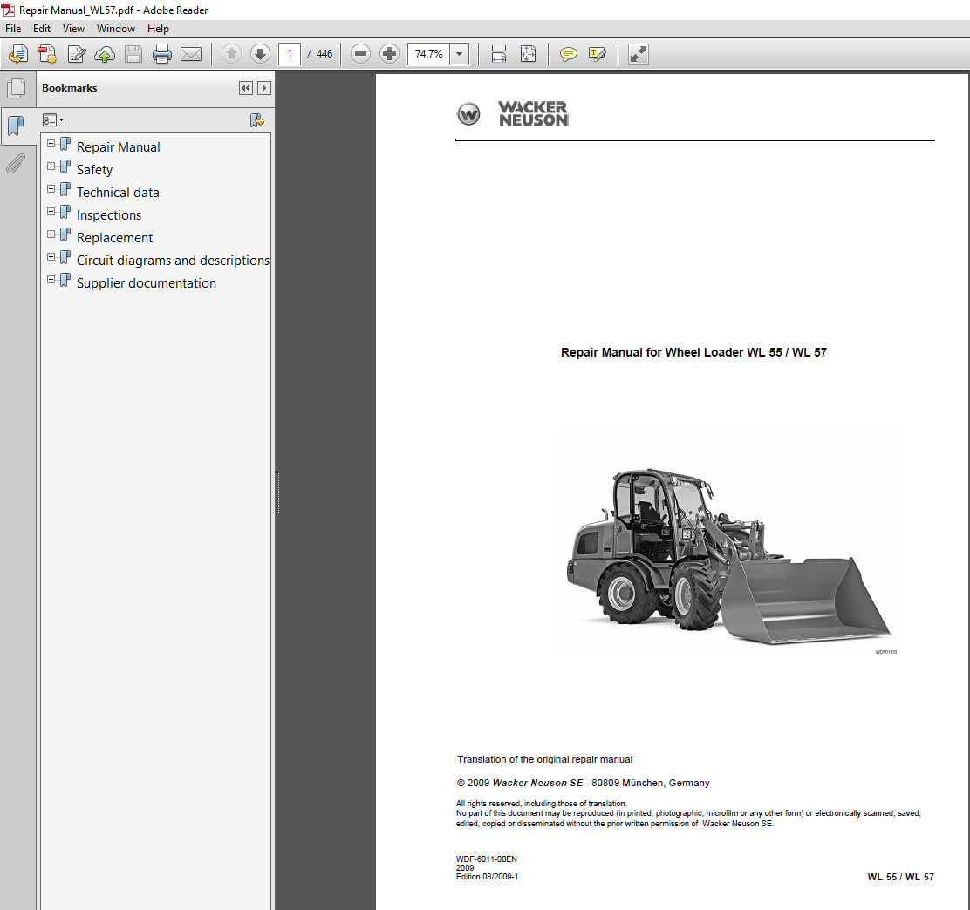This screenshot has height=910, width=970.
Task: Select the Print icon in the toolbar
Action: tap(162, 53)
